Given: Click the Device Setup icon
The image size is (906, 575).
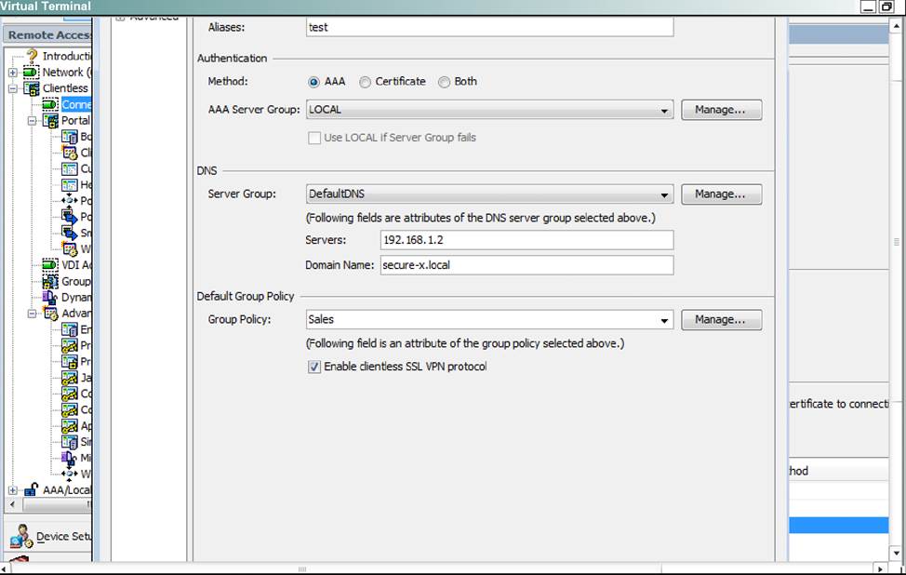Looking at the screenshot, I should click(x=20, y=536).
